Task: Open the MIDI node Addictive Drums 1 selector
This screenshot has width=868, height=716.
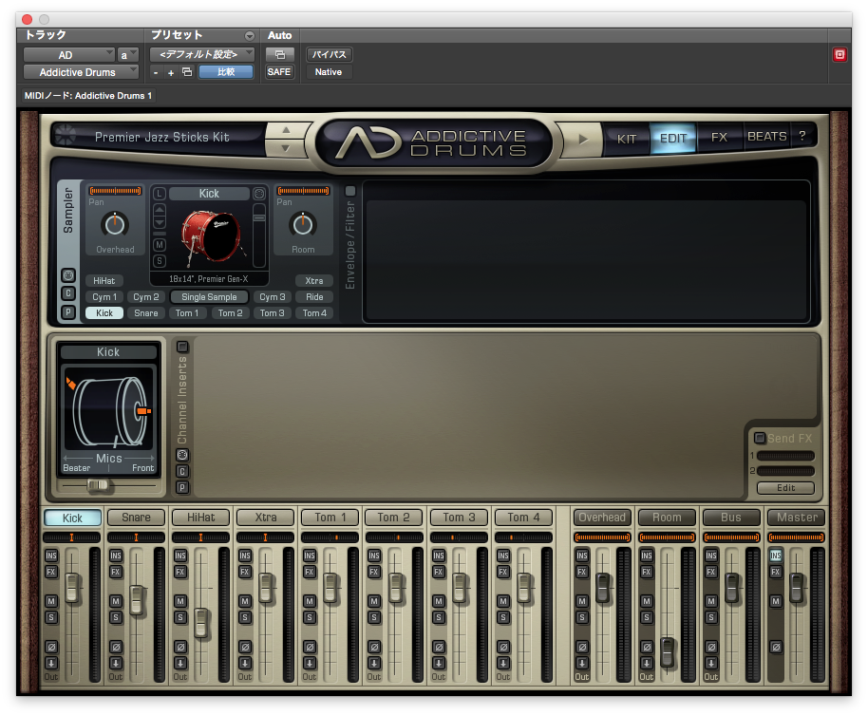Action: (x=88, y=96)
